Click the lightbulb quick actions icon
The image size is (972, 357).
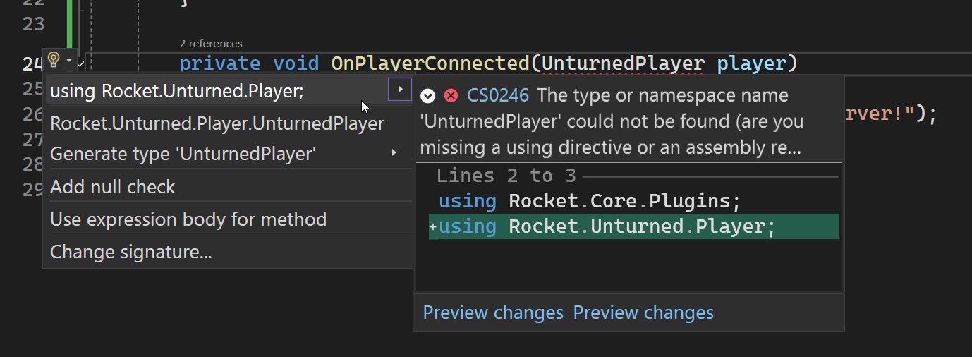[x=54, y=61]
